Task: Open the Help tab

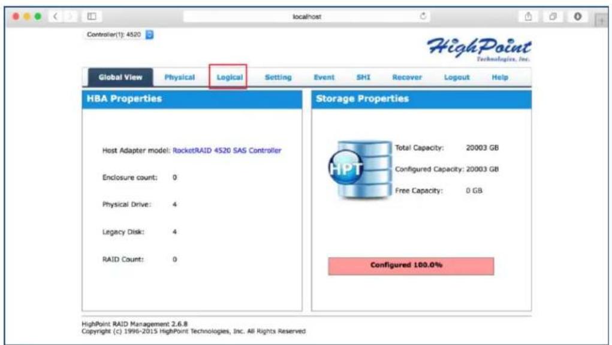Action: [500, 77]
